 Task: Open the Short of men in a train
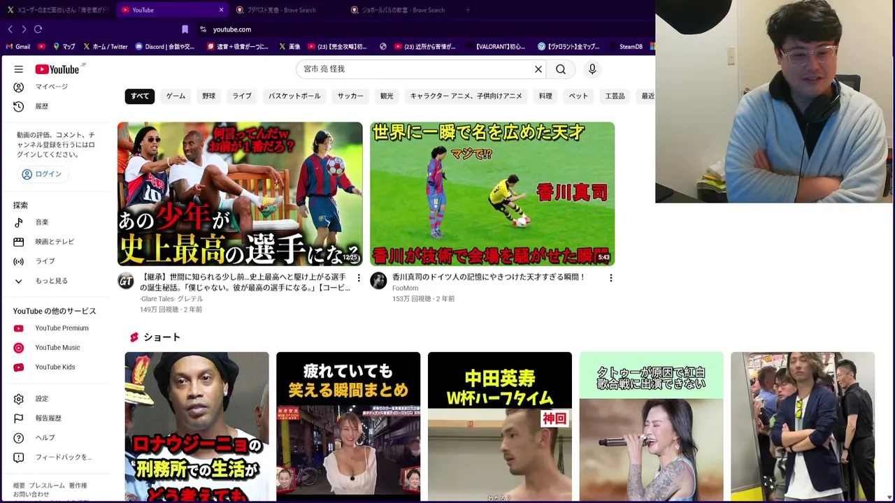coord(803,427)
